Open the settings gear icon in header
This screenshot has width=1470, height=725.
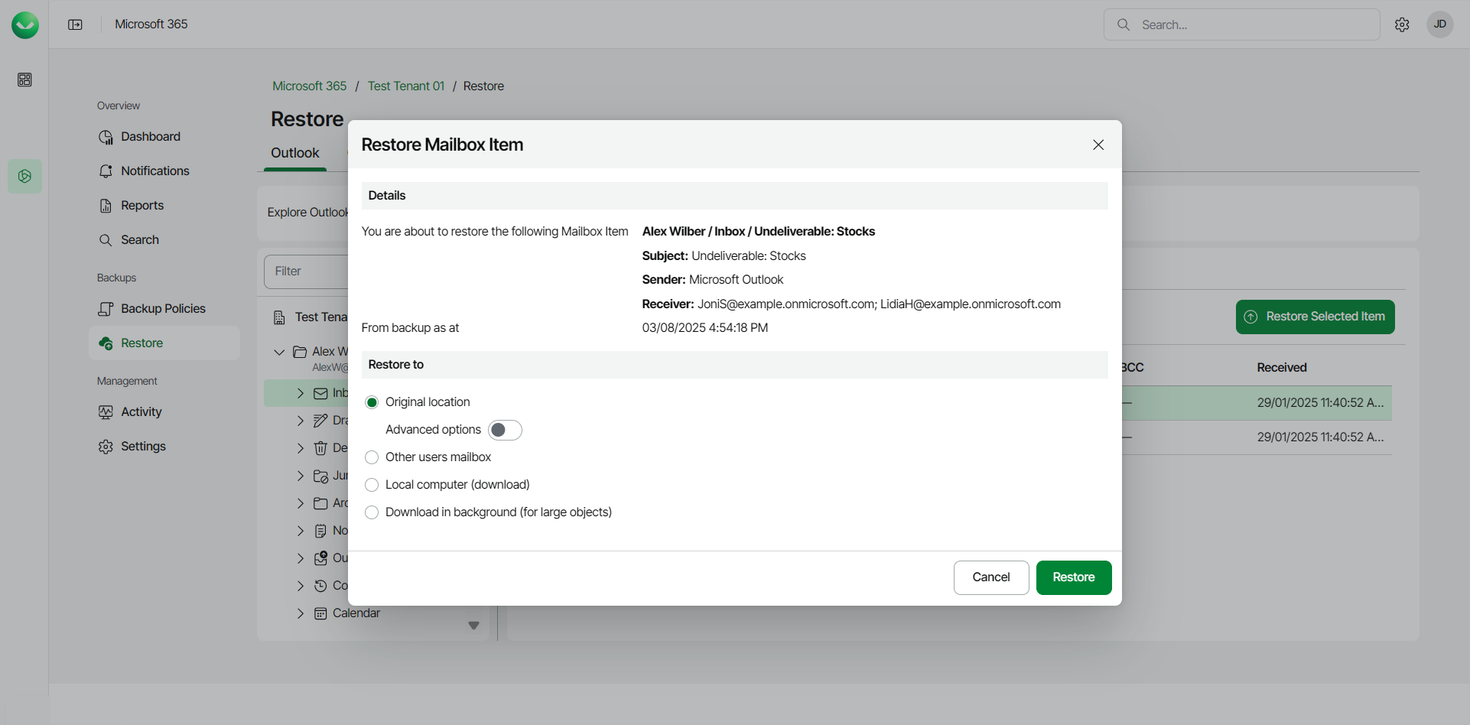[1402, 24]
